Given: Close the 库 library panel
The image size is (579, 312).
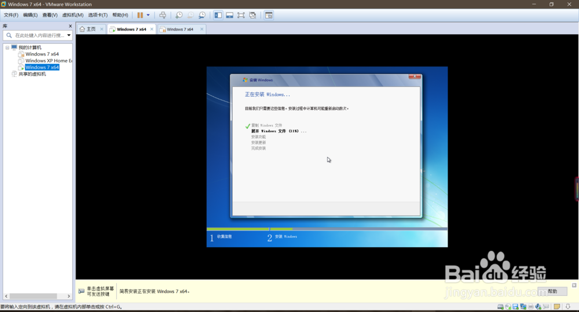Looking at the screenshot, I should 70,26.
